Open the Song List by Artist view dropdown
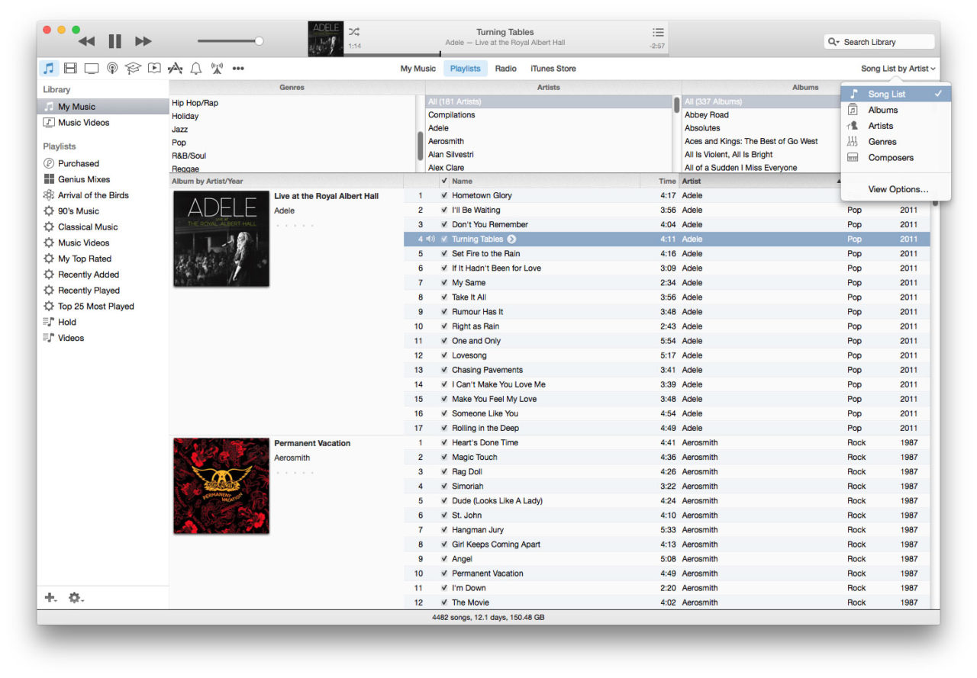Screen dimensions: 977x678 coord(898,68)
